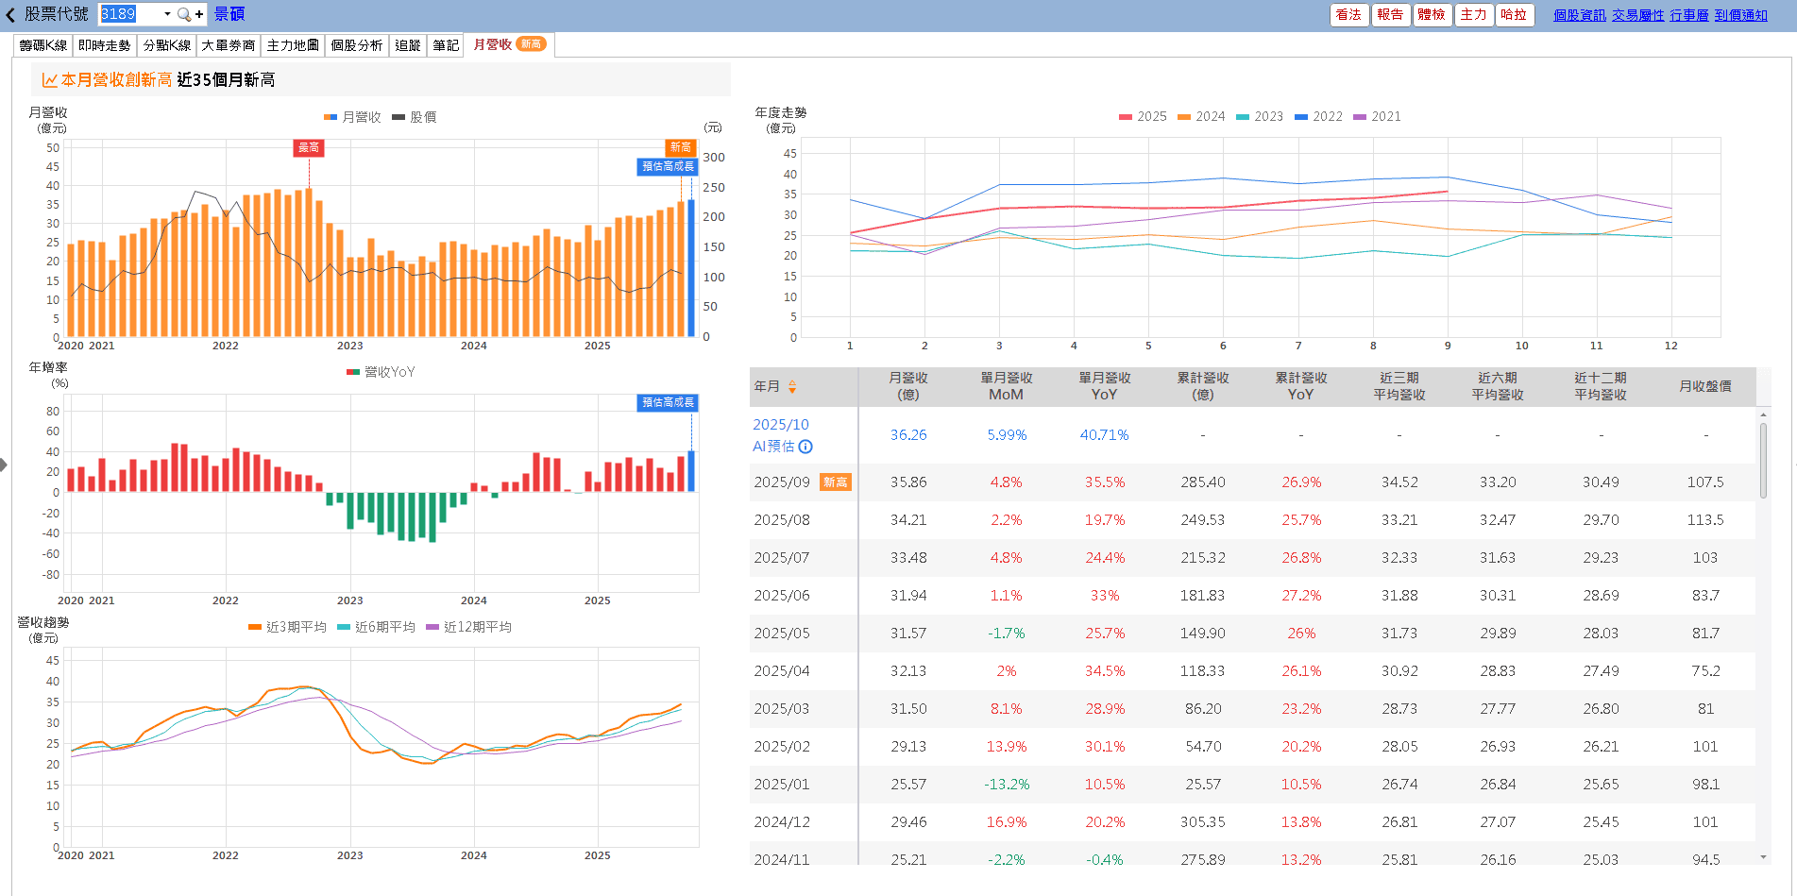Click the back arrow beside 股票代號
Screen dimensions: 1797x896
point(10,15)
